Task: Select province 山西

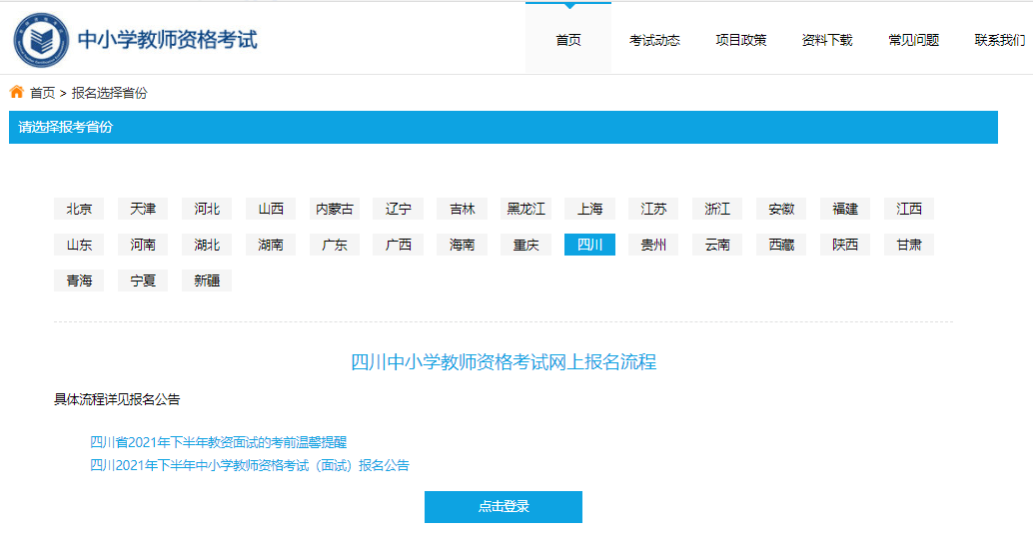Action: coord(271,209)
